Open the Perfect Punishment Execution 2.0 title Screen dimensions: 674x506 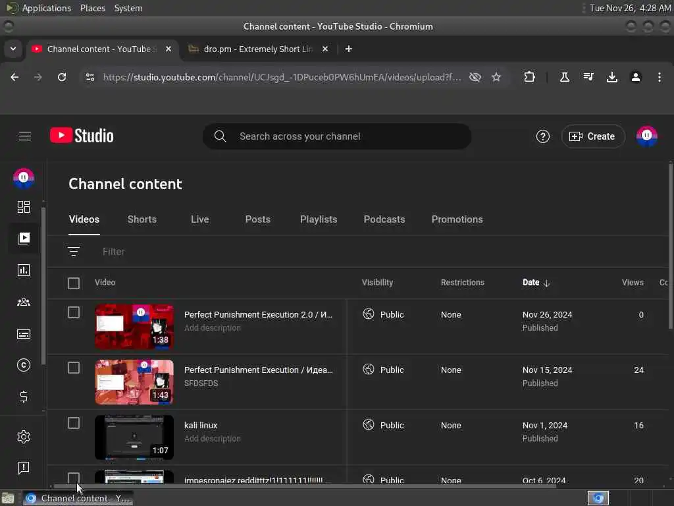(x=258, y=314)
